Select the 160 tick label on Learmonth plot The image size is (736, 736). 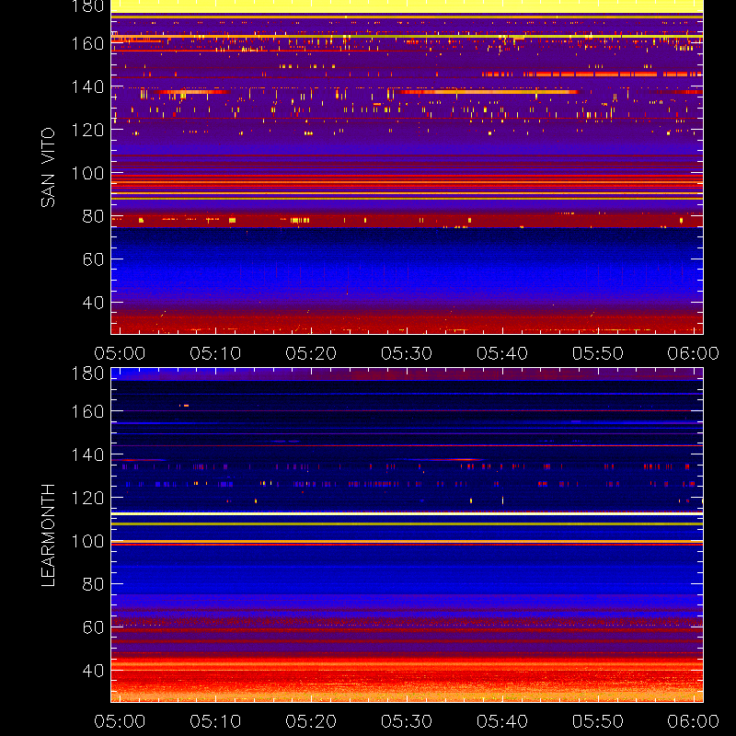coord(87,411)
